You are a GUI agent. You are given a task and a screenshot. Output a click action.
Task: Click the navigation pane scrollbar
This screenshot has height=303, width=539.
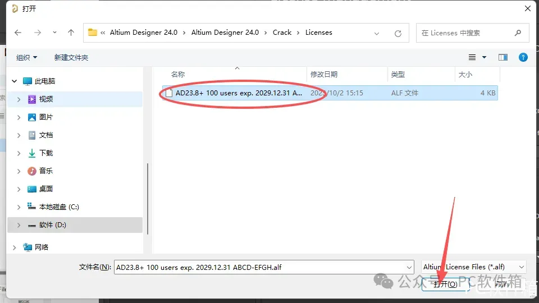pyautogui.click(x=148, y=199)
